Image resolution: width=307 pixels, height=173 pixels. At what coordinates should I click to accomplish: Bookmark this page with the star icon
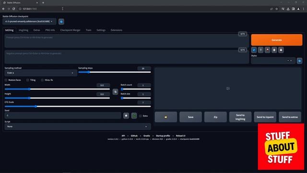pyautogui.click(x=276, y=9)
